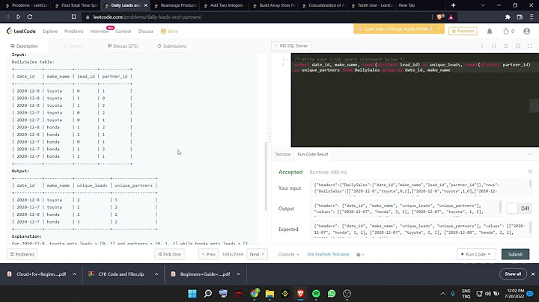The image size is (539, 302).
Task: Open Explore in navigation bar
Action: pyautogui.click(x=50, y=31)
